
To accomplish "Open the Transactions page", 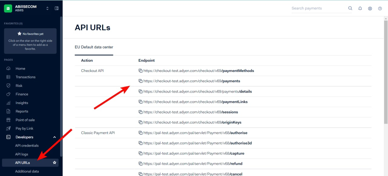I will (x=25, y=77).
